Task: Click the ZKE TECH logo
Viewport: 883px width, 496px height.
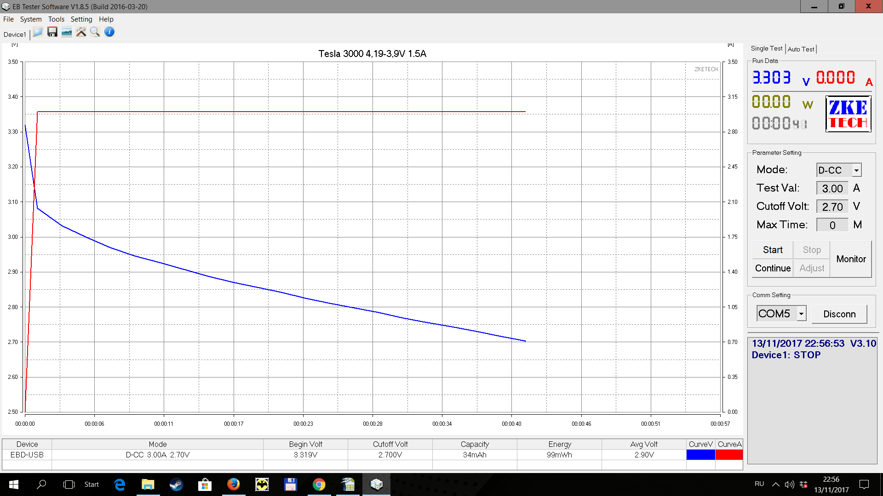Action: coord(848,114)
